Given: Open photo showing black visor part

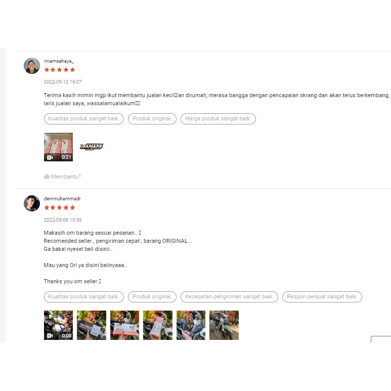Looking at the screenshot, I should [191, 325].
